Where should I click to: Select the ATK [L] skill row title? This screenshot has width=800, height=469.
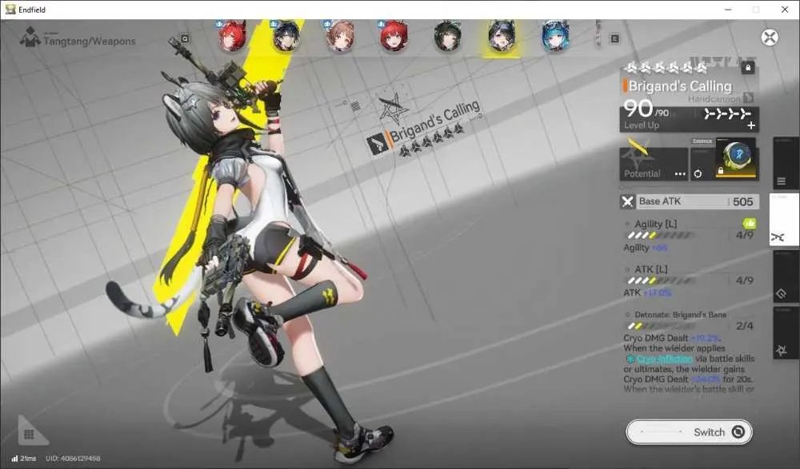click(x=650, y=269)
